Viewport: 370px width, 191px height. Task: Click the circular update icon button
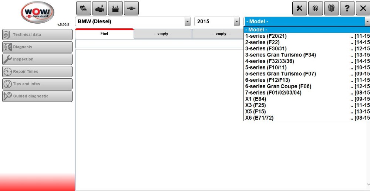point(315,8)
